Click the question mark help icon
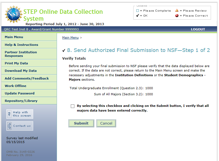The image size is (219, 161). 9,114
